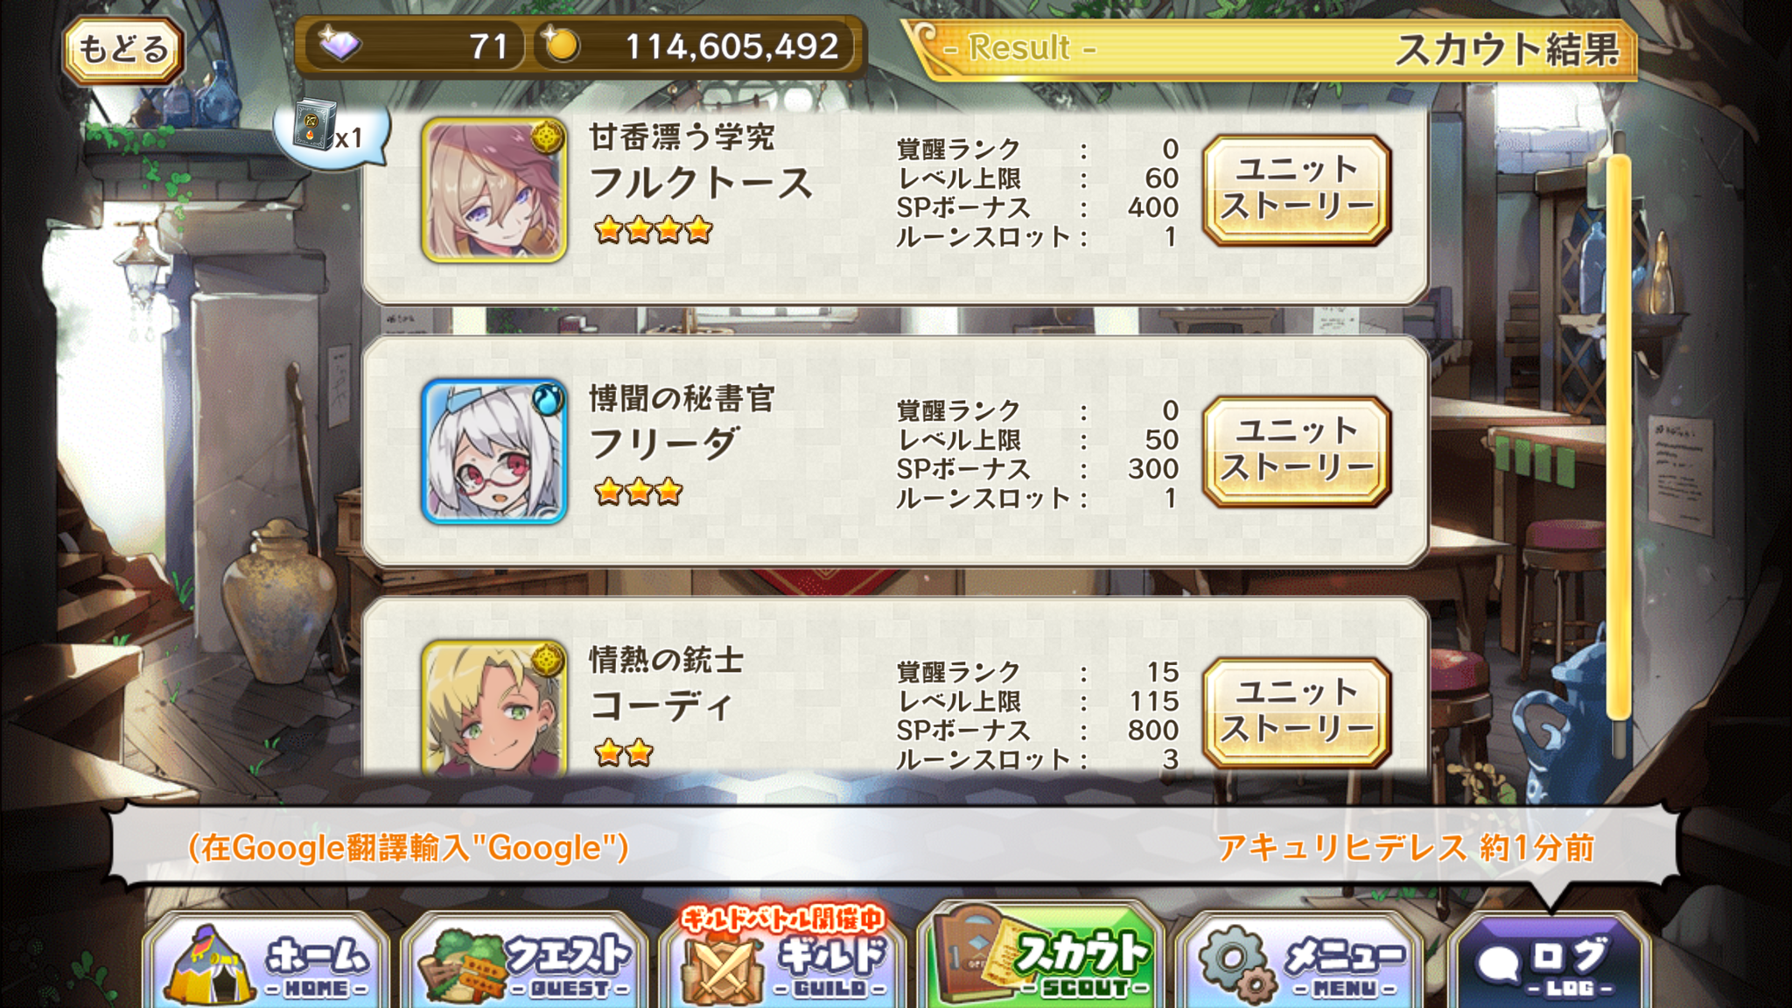Tap the chat message banner text
Viewport: 1792px width, 1008px height.
[x=409, y=847]
